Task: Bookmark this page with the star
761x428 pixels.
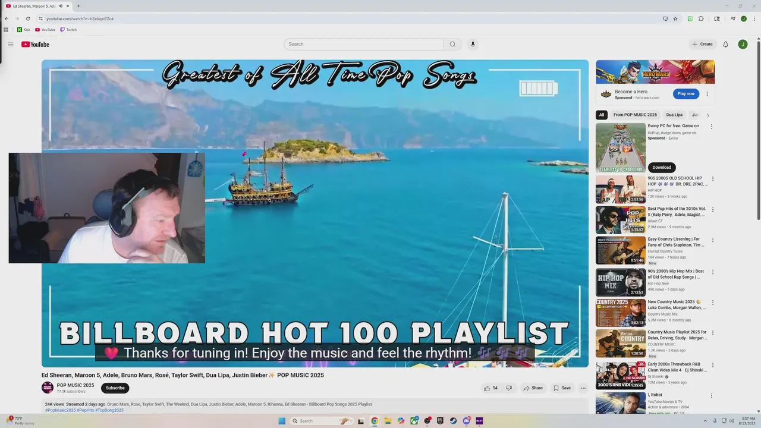Action: (x=675, y=18)
